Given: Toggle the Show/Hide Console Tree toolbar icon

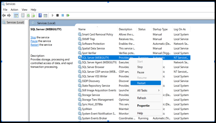Looking at the screenshot, I should (16, 15).
